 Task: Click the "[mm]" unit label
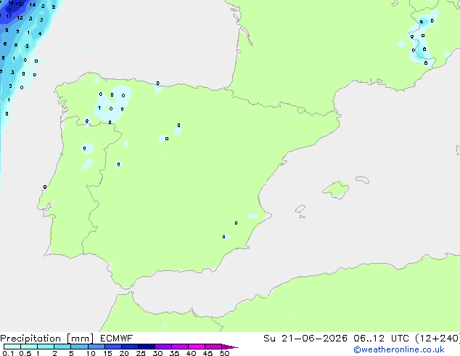click(80, 339)
